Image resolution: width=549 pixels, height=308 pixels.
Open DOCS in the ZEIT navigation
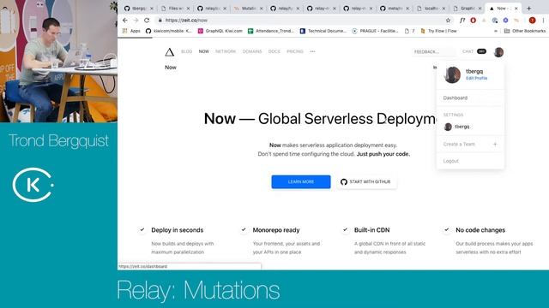tap(274, 51)
